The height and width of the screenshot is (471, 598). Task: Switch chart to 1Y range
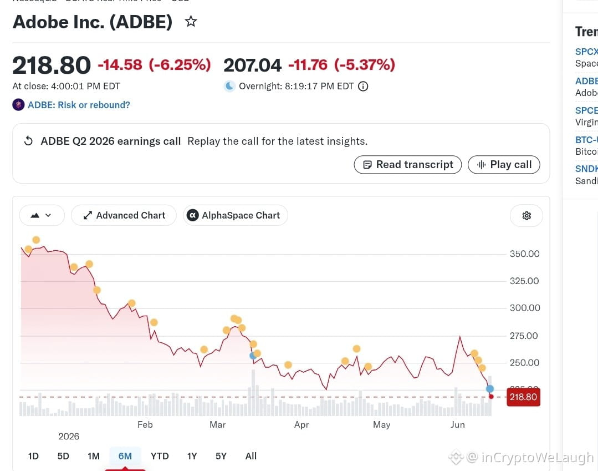(192, 456)
